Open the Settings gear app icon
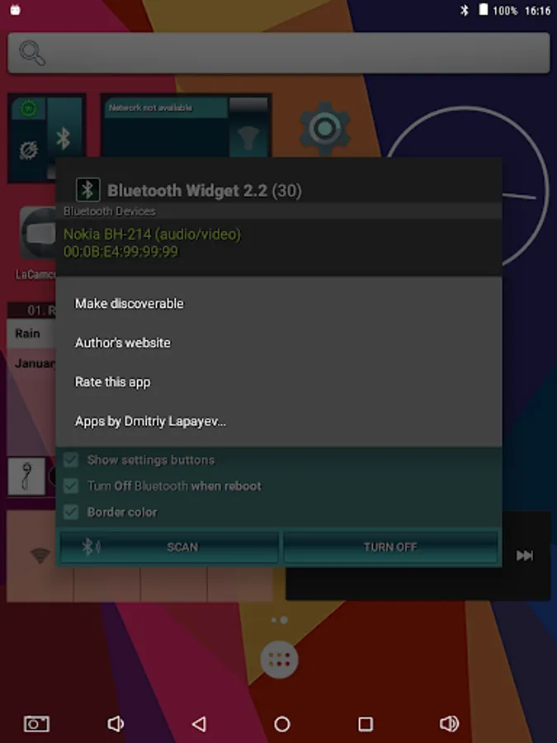This screenshot has height=743, width=557. 325,128
